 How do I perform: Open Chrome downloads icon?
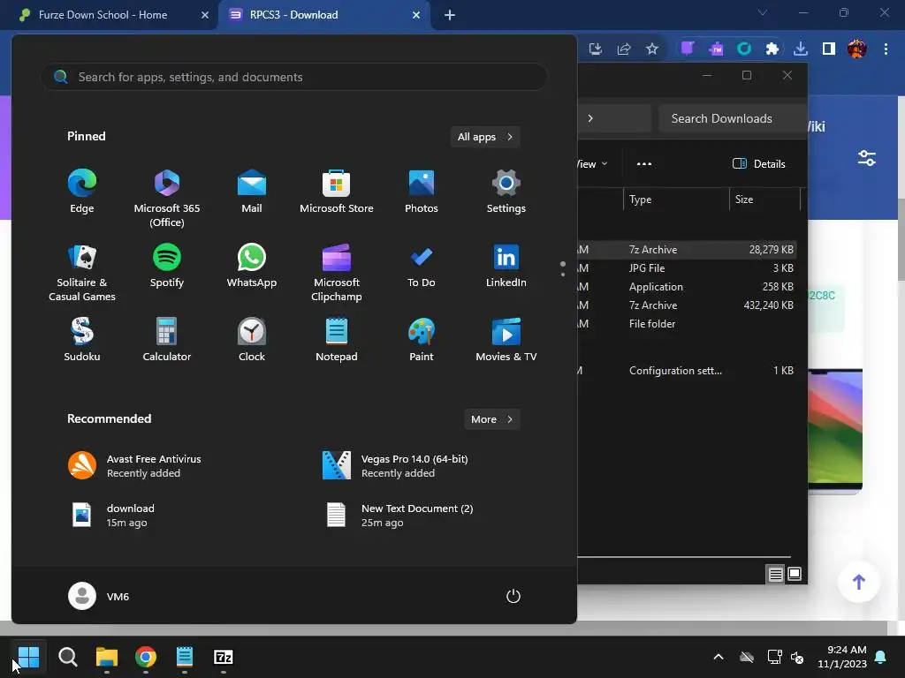pyautogui.click(x=801, y=49)
